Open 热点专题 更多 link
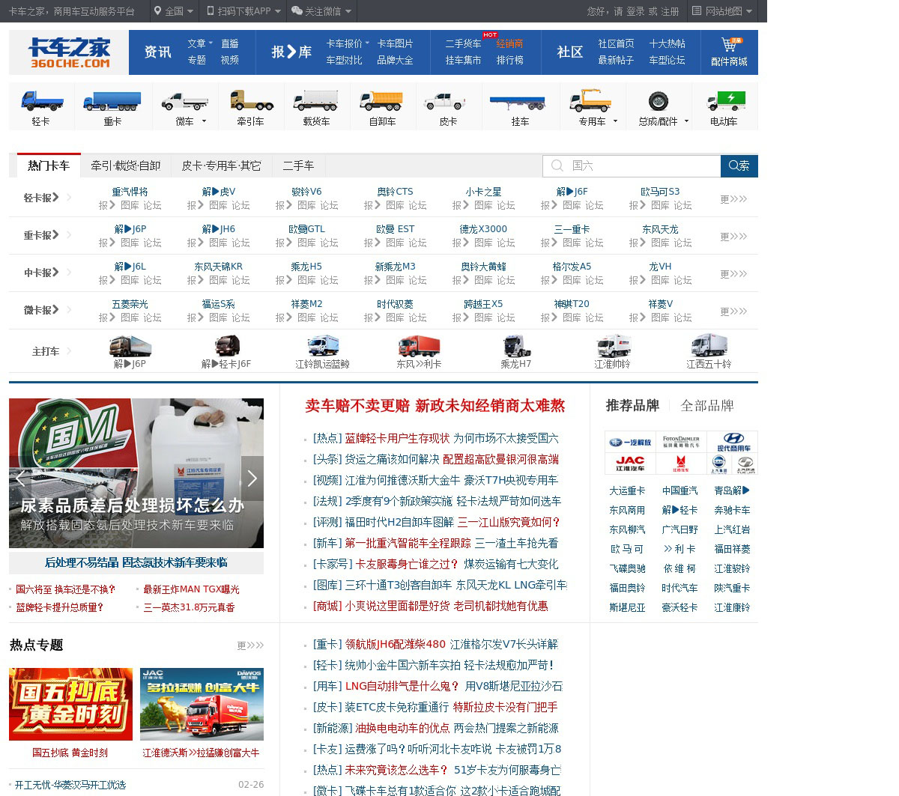Image resolution: width=899 pixels, height=796 pixels. [x=250, y=645]
